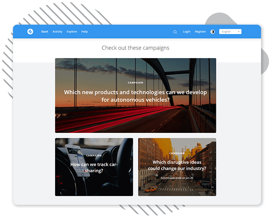Click the CAMPAIGN label on bridge card
Image resolution: width=274 pixels, height=219 pixels.
[135, 83]
